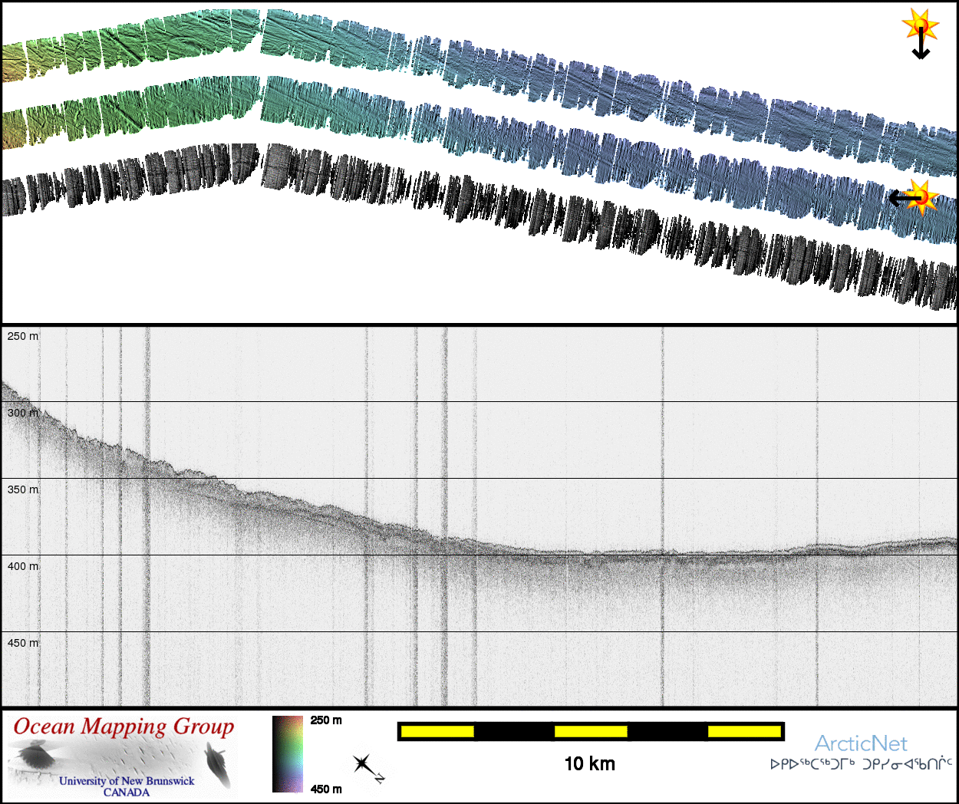This screenshot has width=959, height=804.
Task: Click the north arrow compass symbol
Action: [x=366, y=766]
